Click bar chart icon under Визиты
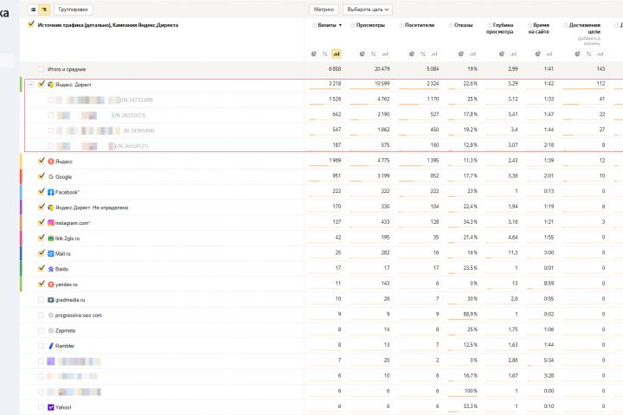Image resolution: width=623 pixels, height=415 pixels. pyautogui.click(x=336, y=54)
